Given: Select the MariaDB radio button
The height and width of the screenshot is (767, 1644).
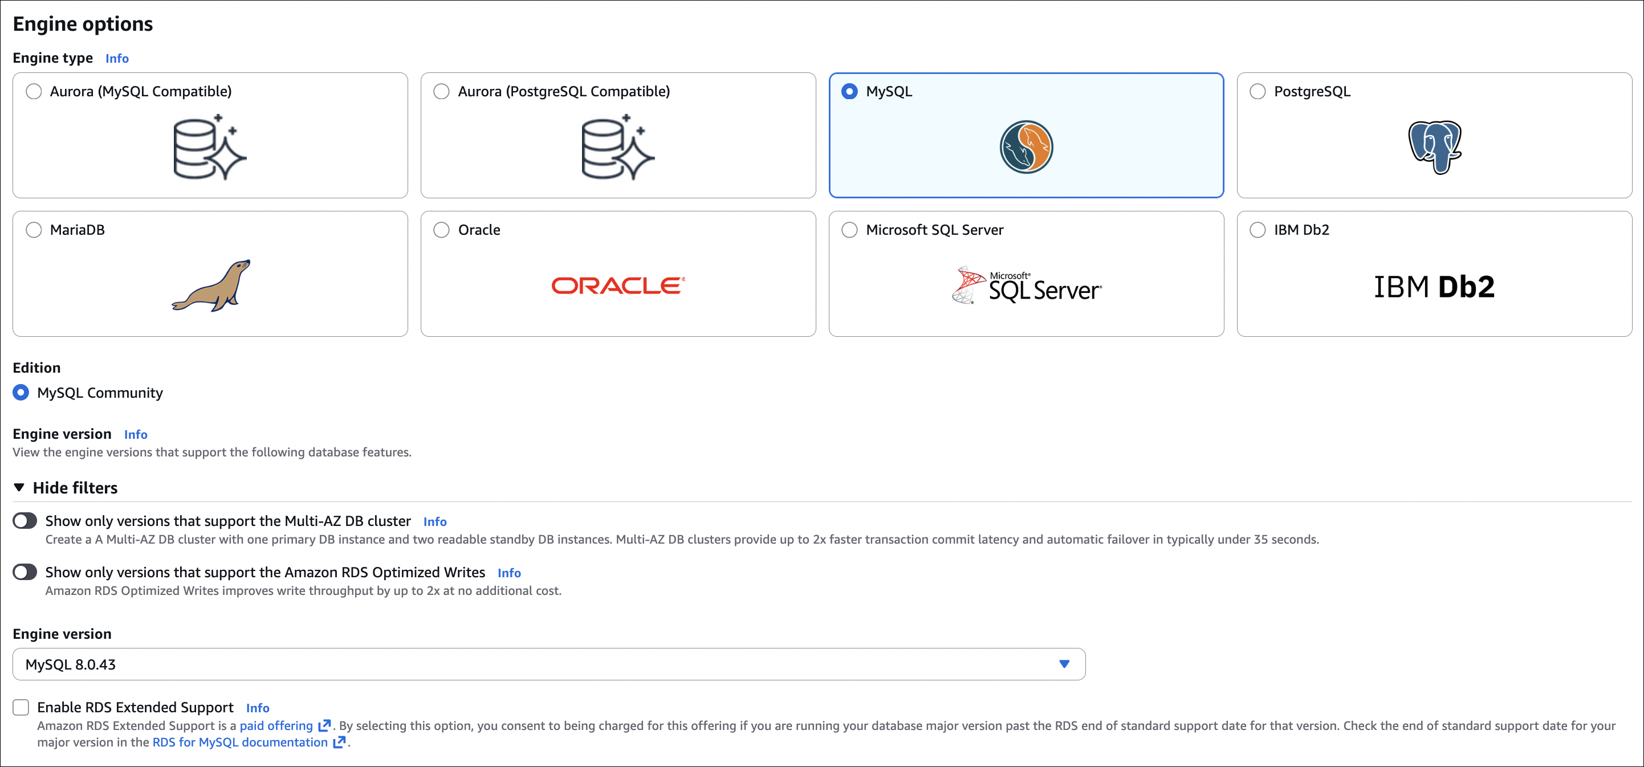Looking at the screenshot, I should (x=34, y=230).
